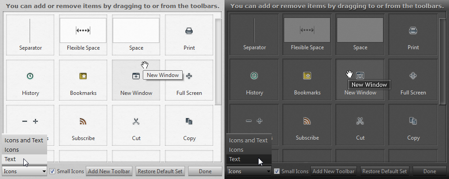Choose 'Icons and Text' in light panel menu
This screenshot has height=179, width=449.
click(x=24, y=140)
